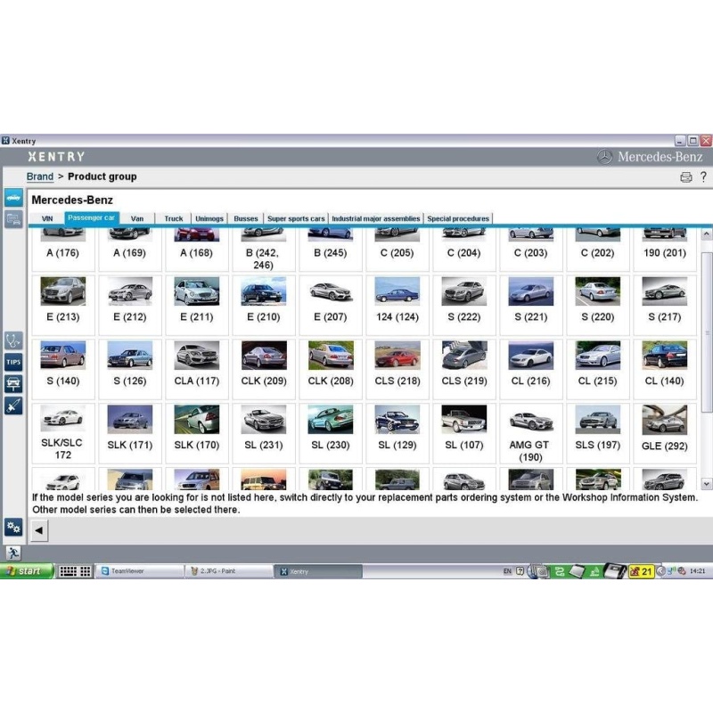The height and width of the screenshot is (713, 713).
Task: Select the E (207) coupe thumbnail
Action: 331,291
